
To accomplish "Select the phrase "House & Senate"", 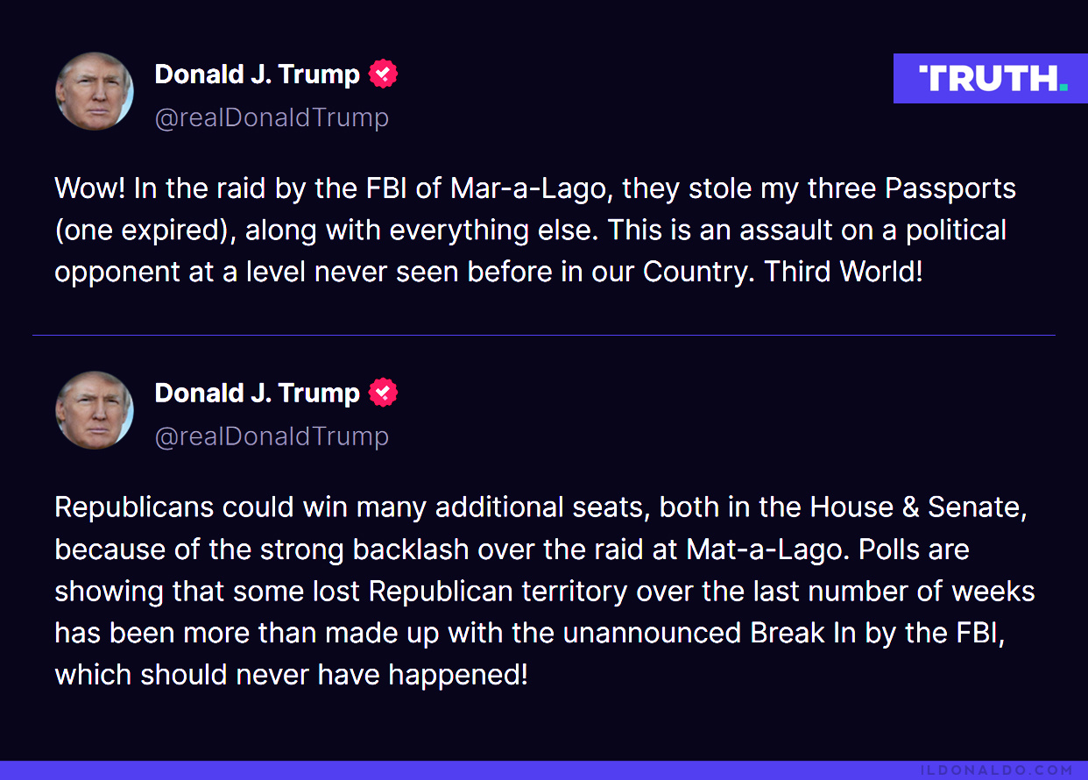I will (x=916, y=507).
